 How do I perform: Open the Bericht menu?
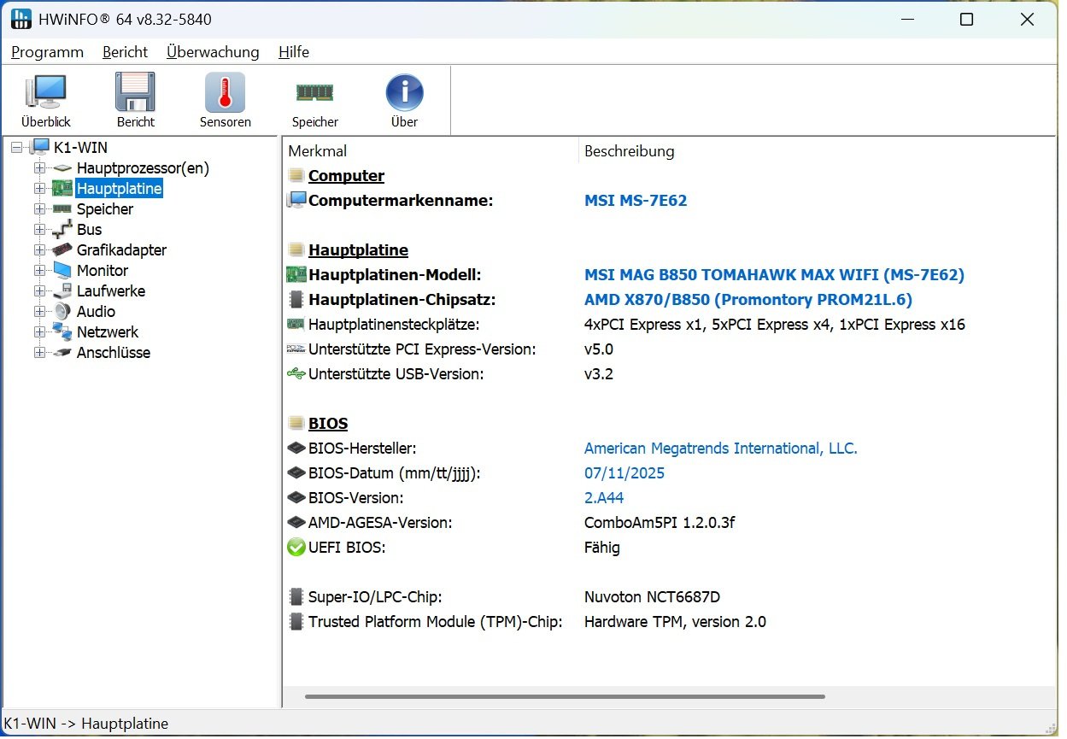click(x=126, y=52)
